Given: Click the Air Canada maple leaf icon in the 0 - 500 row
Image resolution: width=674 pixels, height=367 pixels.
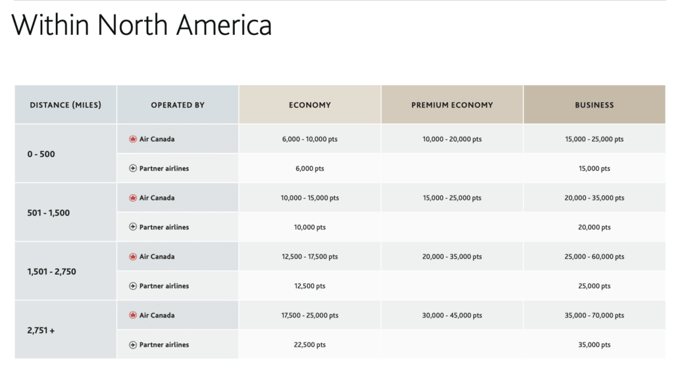Looking at the screenshot, I should pyautogui.click(x=133, y=139).
